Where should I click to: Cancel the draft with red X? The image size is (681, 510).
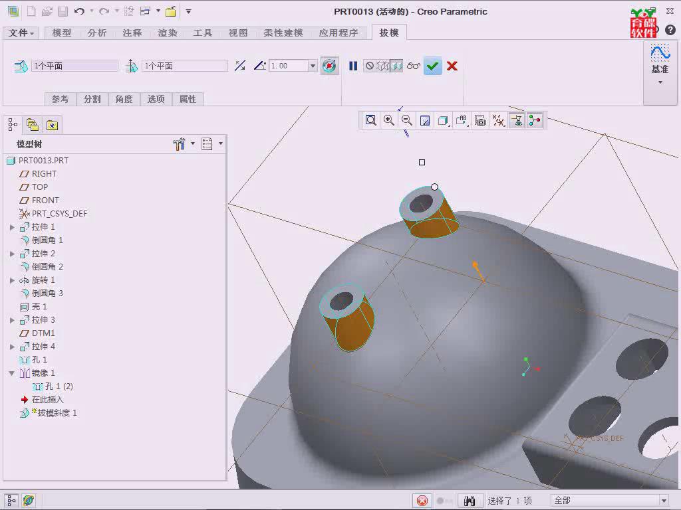point(452,66)
